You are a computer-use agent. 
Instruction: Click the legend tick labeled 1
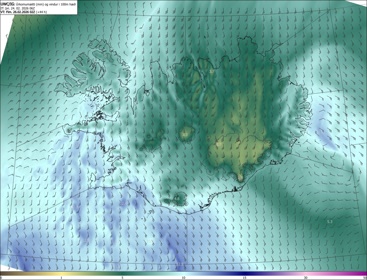pyautogui.click(x=61, y=278)
